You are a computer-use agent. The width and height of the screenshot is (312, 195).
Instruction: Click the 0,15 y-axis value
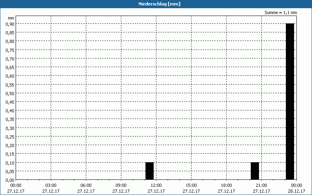10,154
